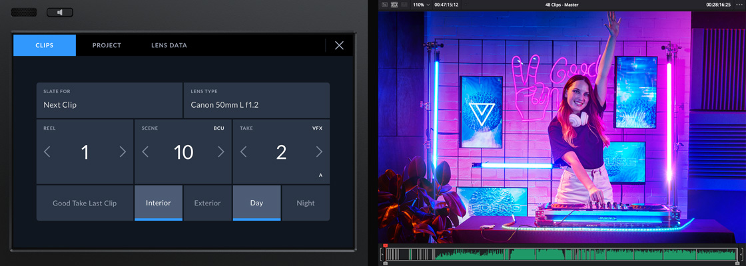Click the right trim handle of the timeline
Screen dimensions: 746x266
(x=741, y=255)
